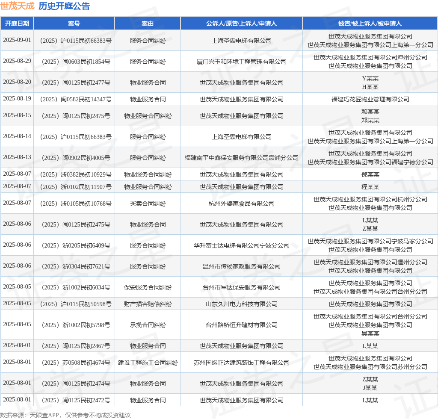Click defendant 世茂天成物业服务集团有限公司温州分公司
The height and width of the screenshot is (419, 438).
[x=370, y=263]
